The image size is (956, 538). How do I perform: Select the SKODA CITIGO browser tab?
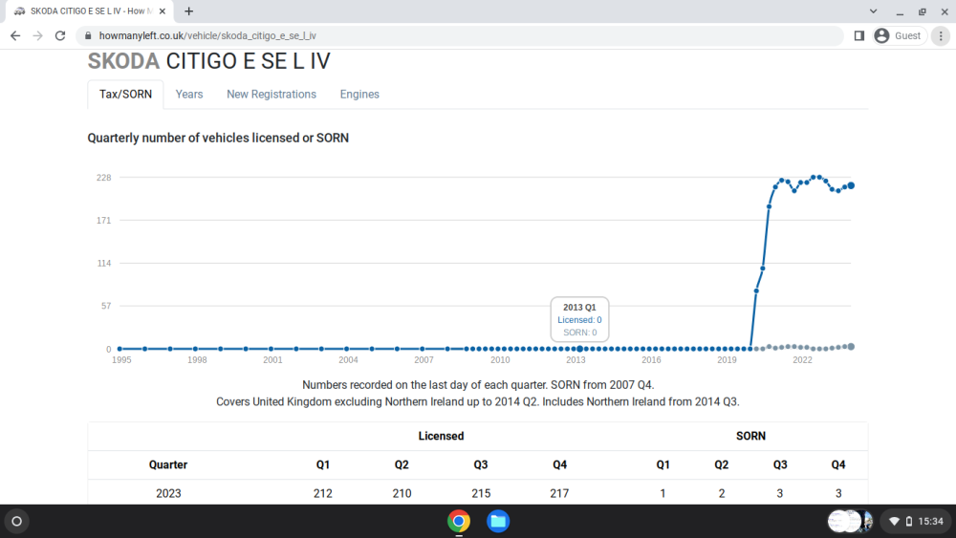[x=90, y=11]
